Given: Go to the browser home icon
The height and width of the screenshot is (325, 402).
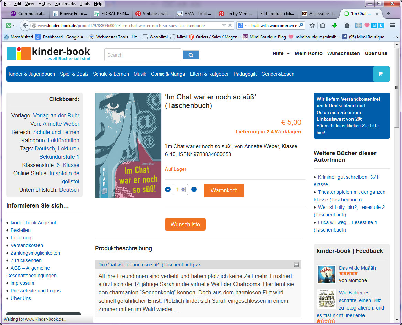Looking at the screenshot, I should point(347,26).
